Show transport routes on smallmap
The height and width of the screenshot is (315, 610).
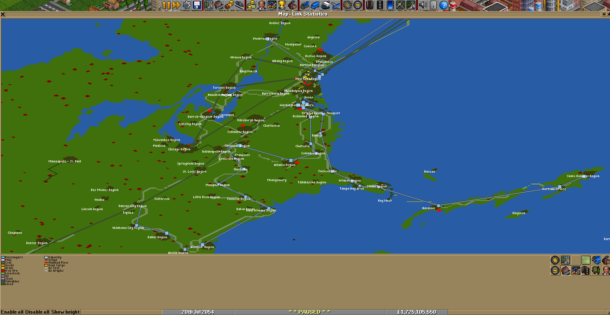(x=586, y=270)
